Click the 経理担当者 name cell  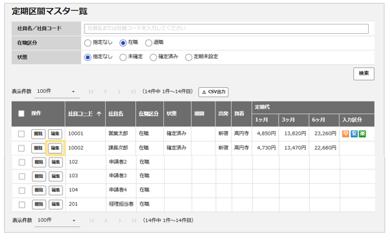coord(121,204)
